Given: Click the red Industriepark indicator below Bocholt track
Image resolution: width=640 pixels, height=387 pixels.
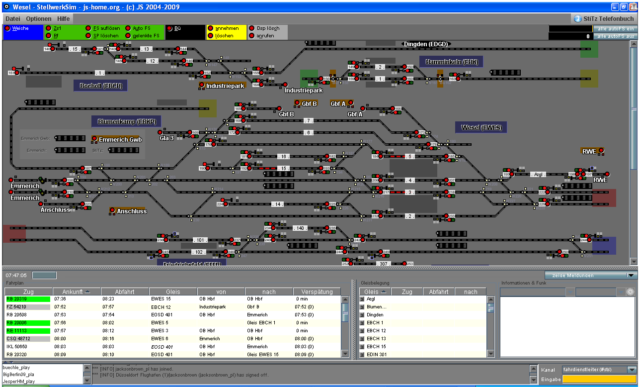Looking at the screenshot, I should (x=202, y=85).
